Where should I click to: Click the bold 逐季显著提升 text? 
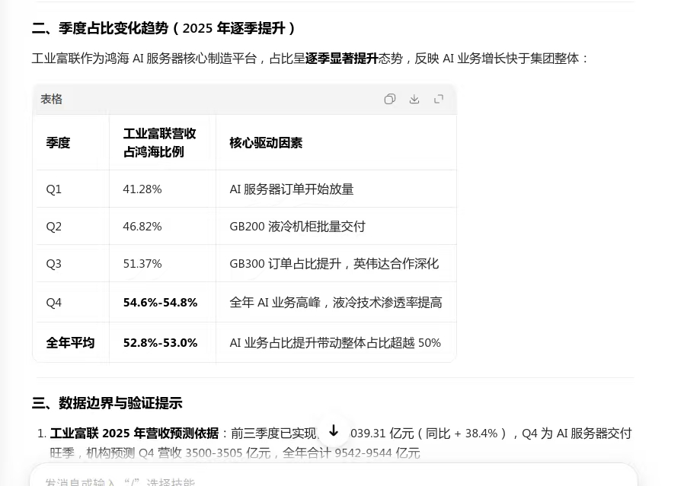[x=341, y=59]
